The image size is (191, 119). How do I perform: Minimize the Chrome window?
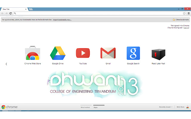coord(178,9)
